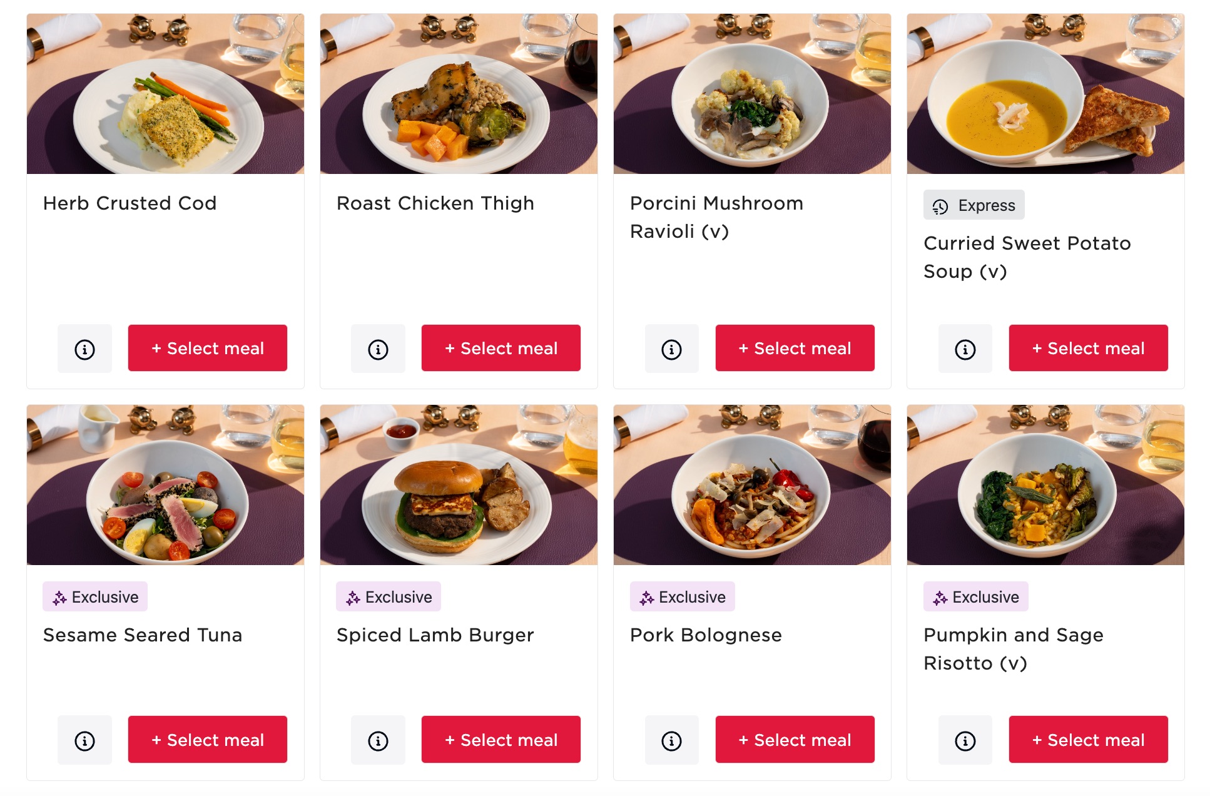Open info icon for Pumpkin and Sage Risotto
The height and width of the screenshot is (796, 1210).
965,740
